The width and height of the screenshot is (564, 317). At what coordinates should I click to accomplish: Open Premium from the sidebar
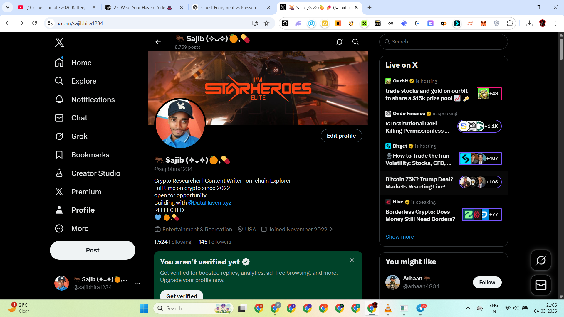click(78, 192)
